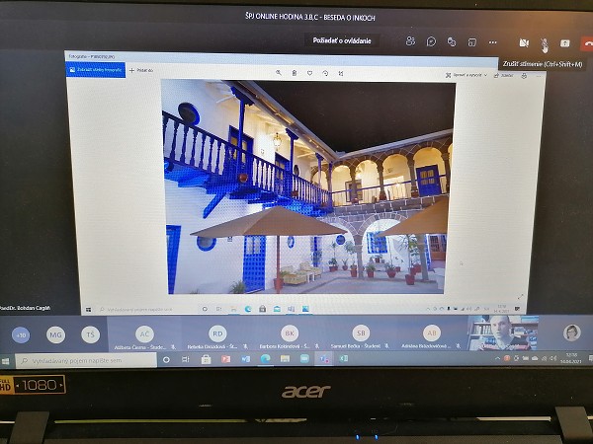Click the heart favorite icon in Photos
The width and height of the screenshot is (593, 444).
[x=309, y=73]
